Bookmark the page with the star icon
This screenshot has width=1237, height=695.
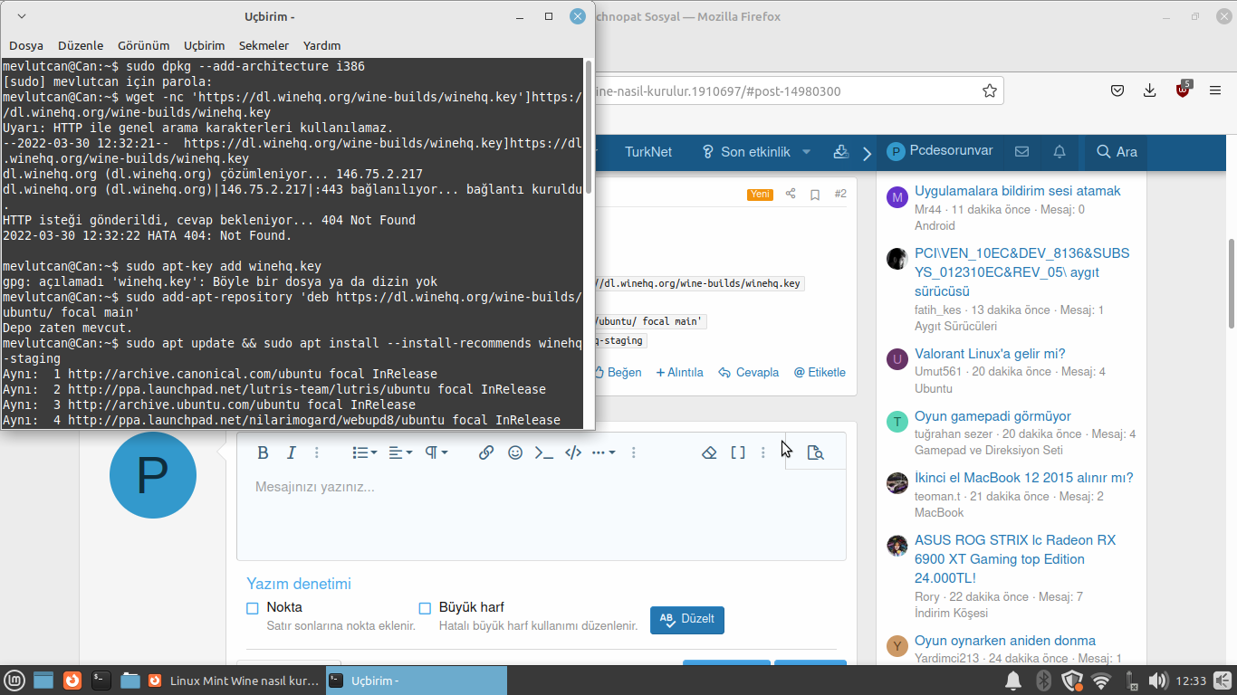[990, 90]
